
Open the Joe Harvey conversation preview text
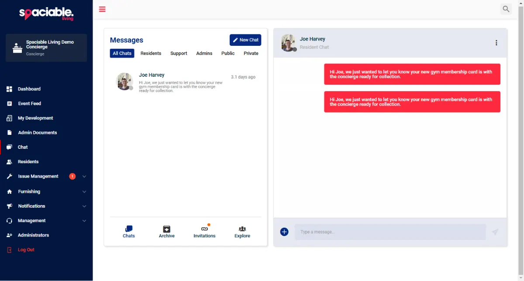181,86
